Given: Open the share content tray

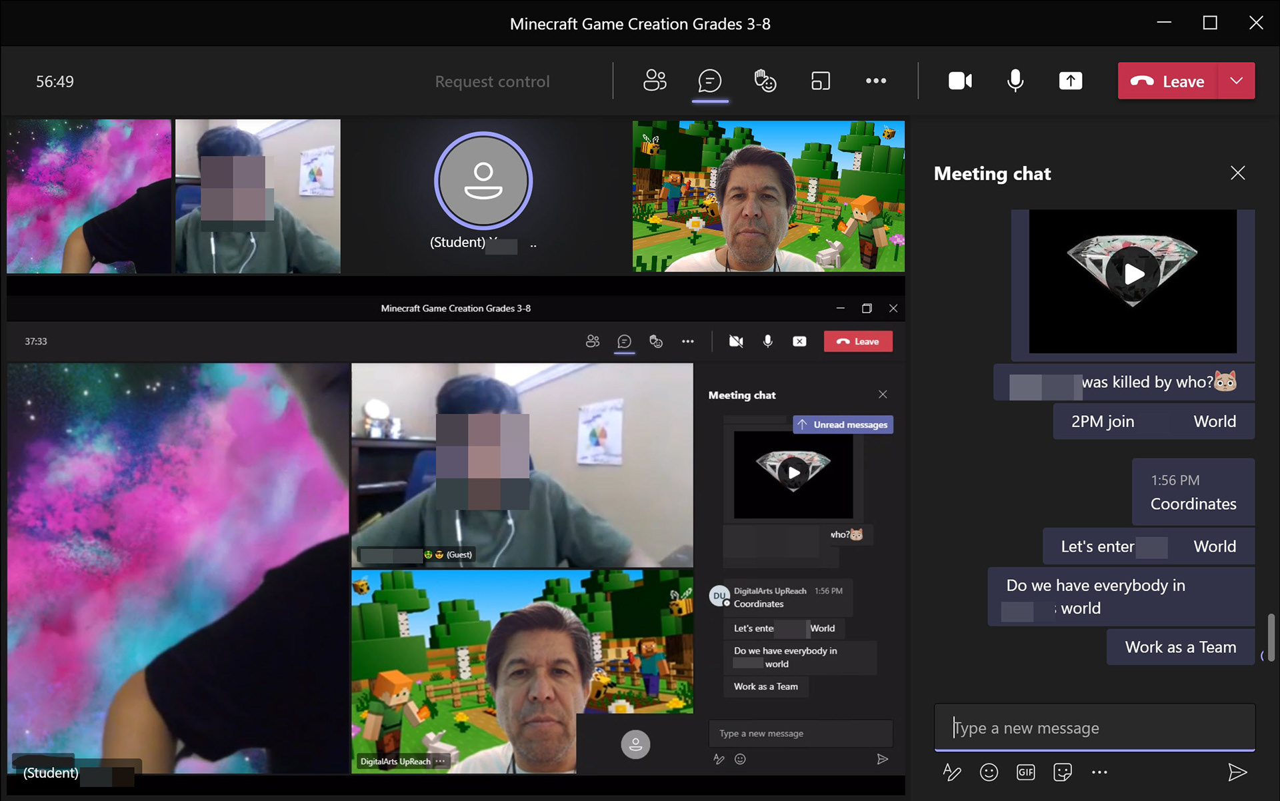Looking at the screenshot, I should (1070, 81).
